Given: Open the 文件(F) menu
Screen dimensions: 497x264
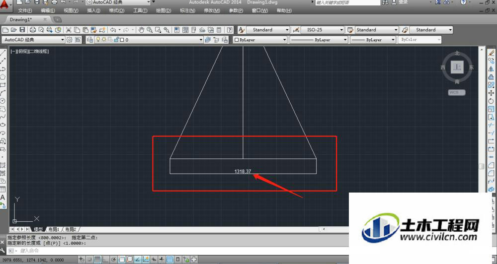Looking at the screenshot, I should pos(25,10).
